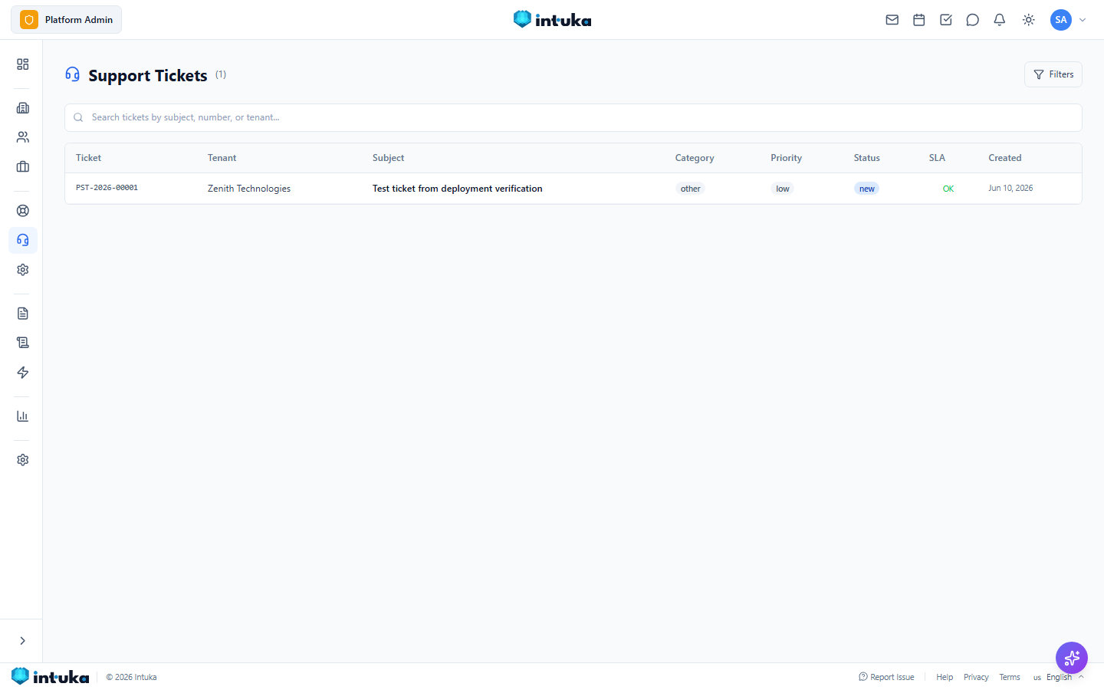Open the tasks checkbox icon in top bar
This screenshot has height=690, width=1104.
point(946,20)
